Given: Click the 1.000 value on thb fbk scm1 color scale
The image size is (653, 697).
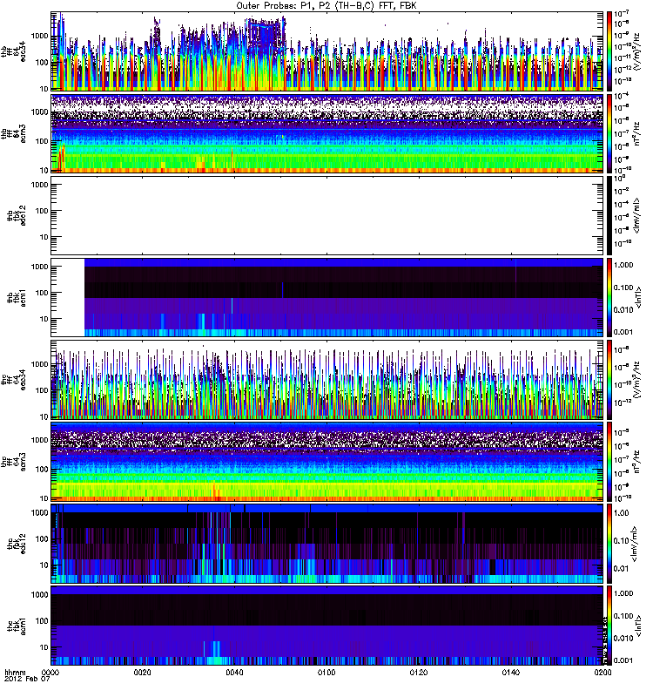Looking at the screenshot, I should click(623, 265).
